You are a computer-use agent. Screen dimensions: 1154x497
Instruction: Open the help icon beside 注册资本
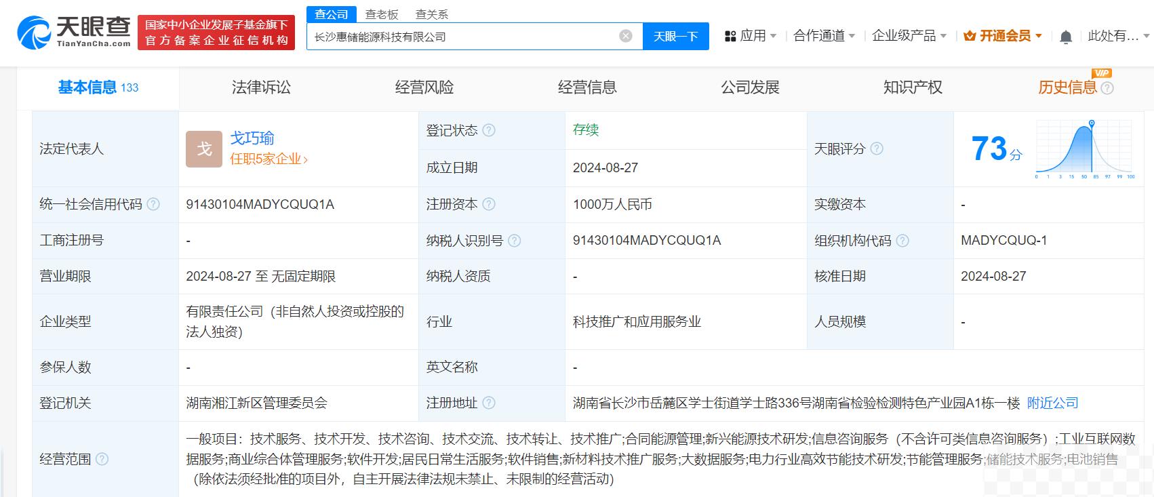click(x=488, y=204)
